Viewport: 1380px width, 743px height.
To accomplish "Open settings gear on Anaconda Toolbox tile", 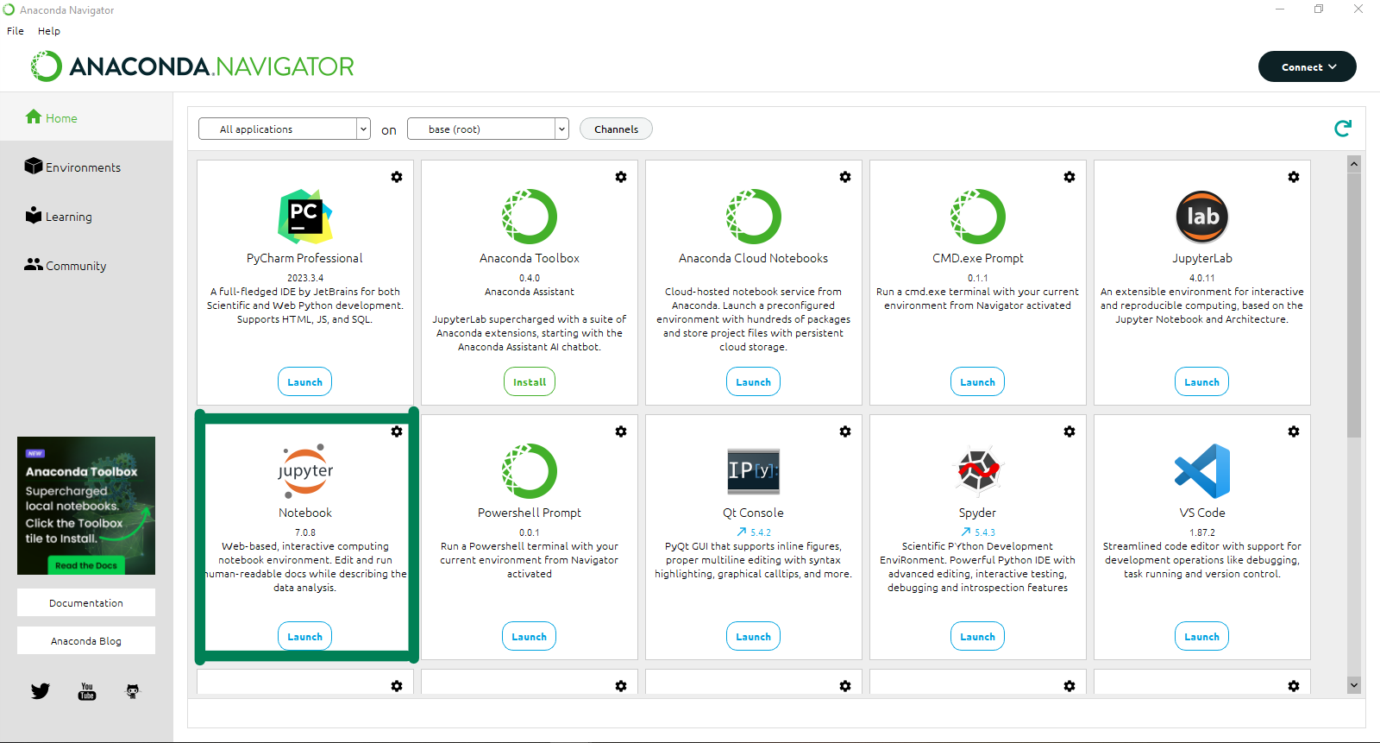I will 621,177.
